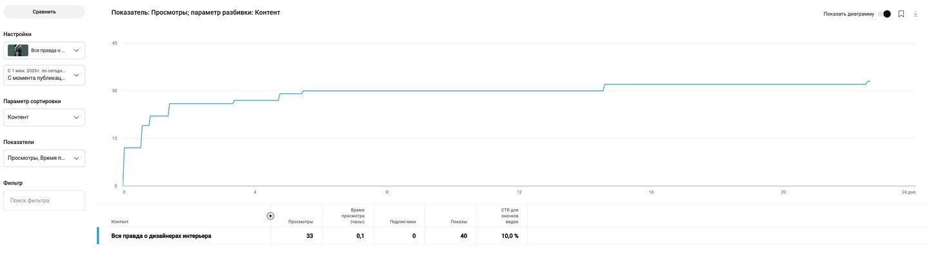
Task: Click the CTR для значков видео header
Action: tap(509, 216)
